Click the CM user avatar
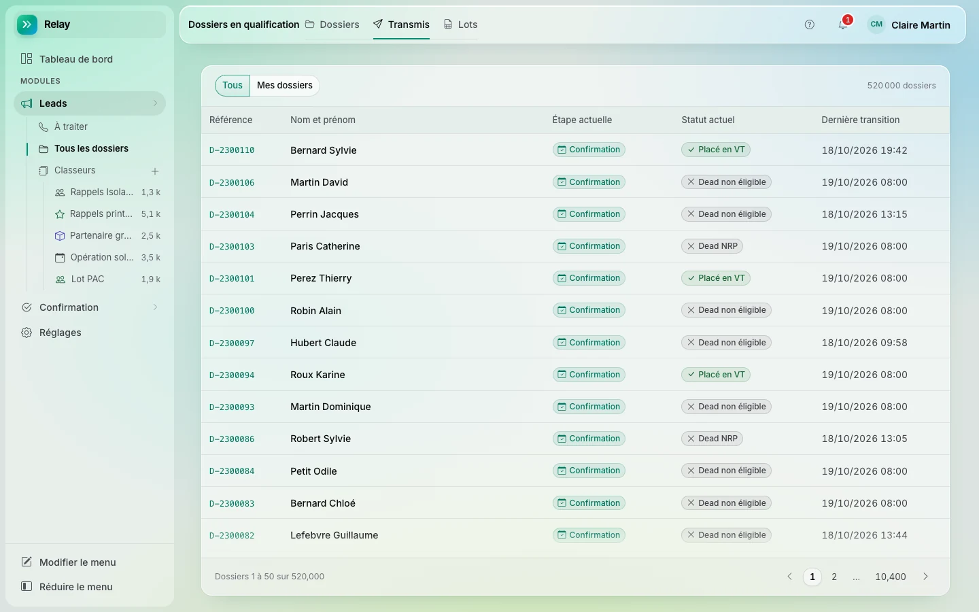This screenshot has height=612, width=979. click(x=876, y=24)
